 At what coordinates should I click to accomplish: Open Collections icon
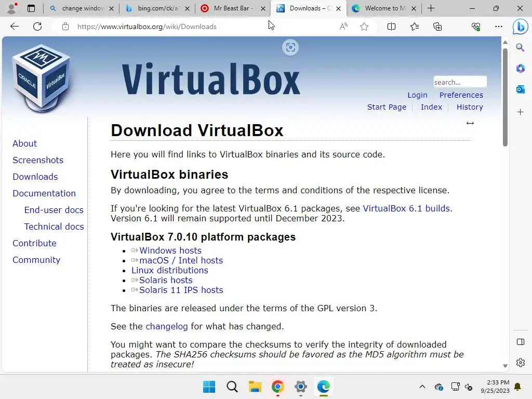[437, 26]
